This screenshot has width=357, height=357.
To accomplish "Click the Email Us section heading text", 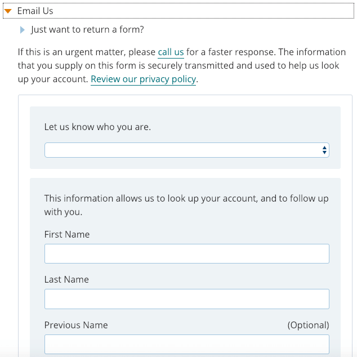I will (35, 11).
